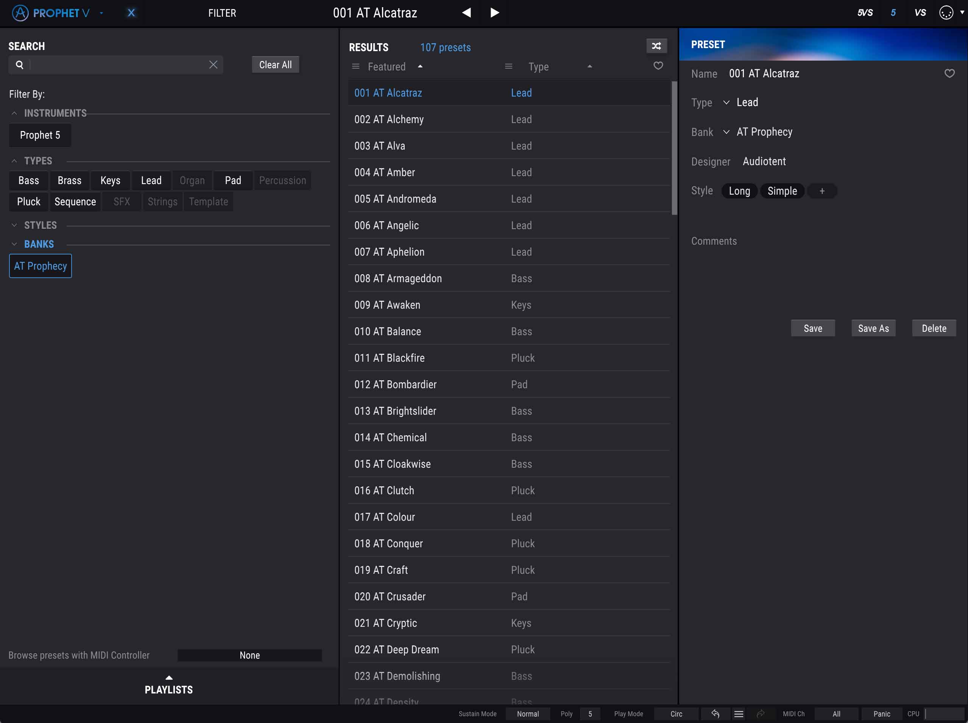The image size is (968, 723).
Task: Expand the STYLES filter section
Action: 40,225
